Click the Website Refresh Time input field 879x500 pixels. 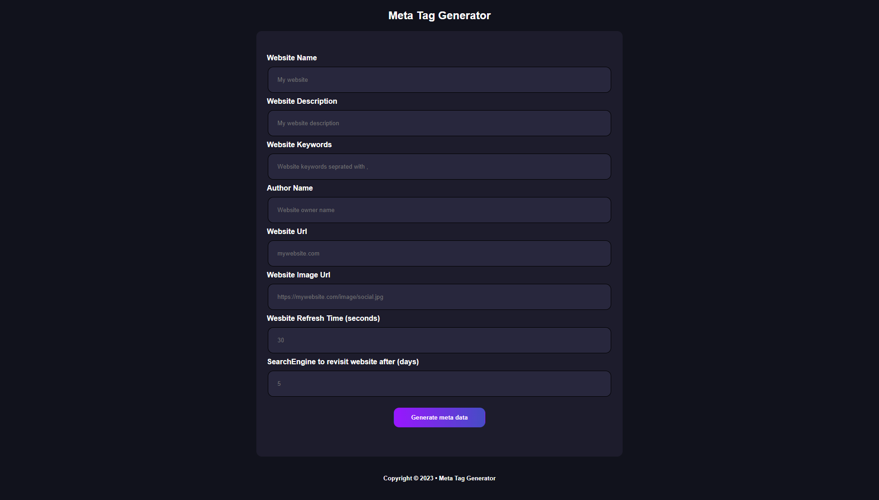pos(439,340)
